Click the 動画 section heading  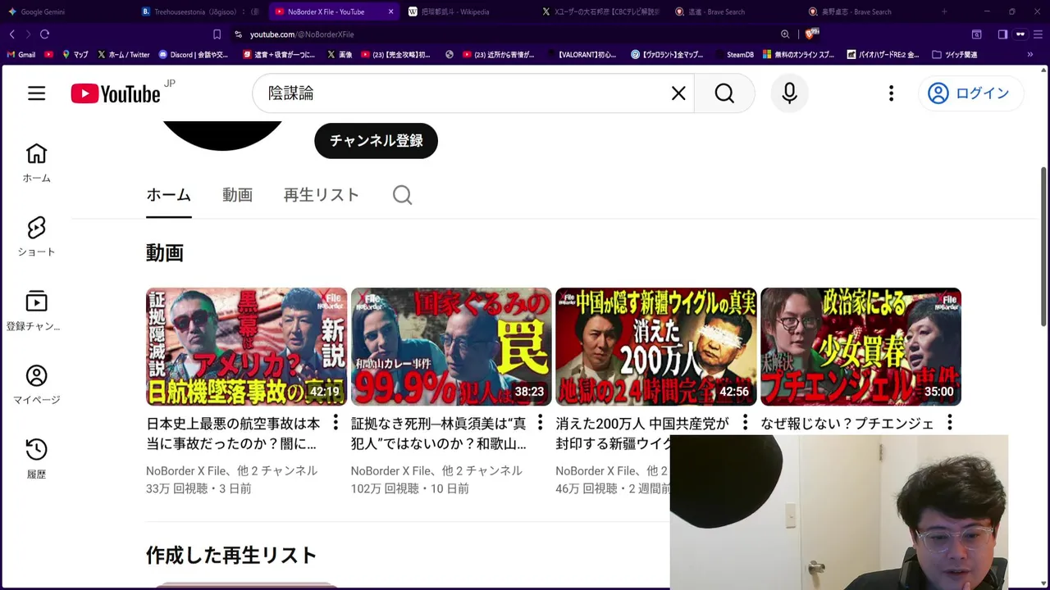coord(164,252)
